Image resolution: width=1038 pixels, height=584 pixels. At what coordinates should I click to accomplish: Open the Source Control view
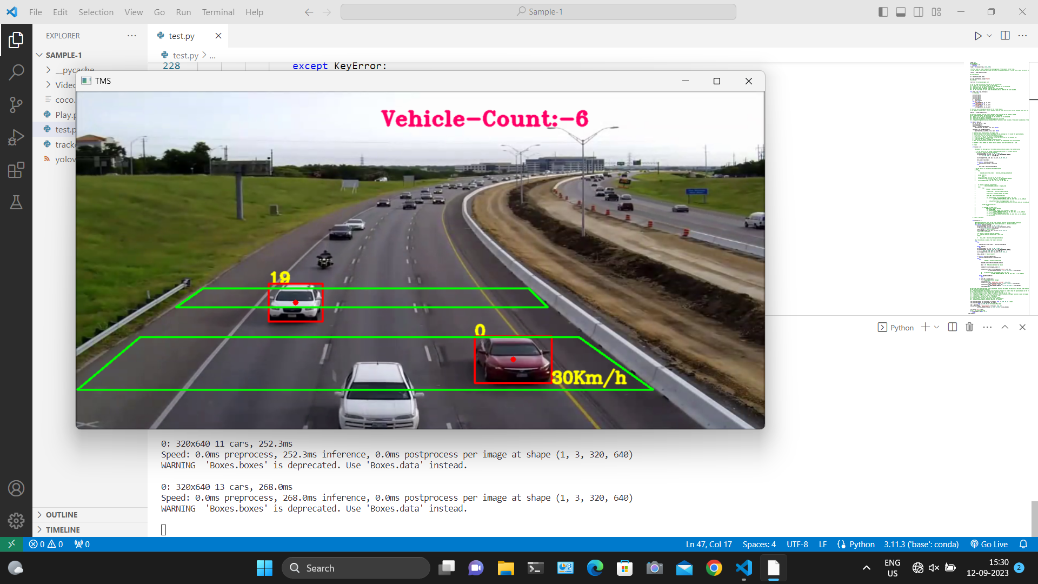pyautogui.click(x=16, y=104)
